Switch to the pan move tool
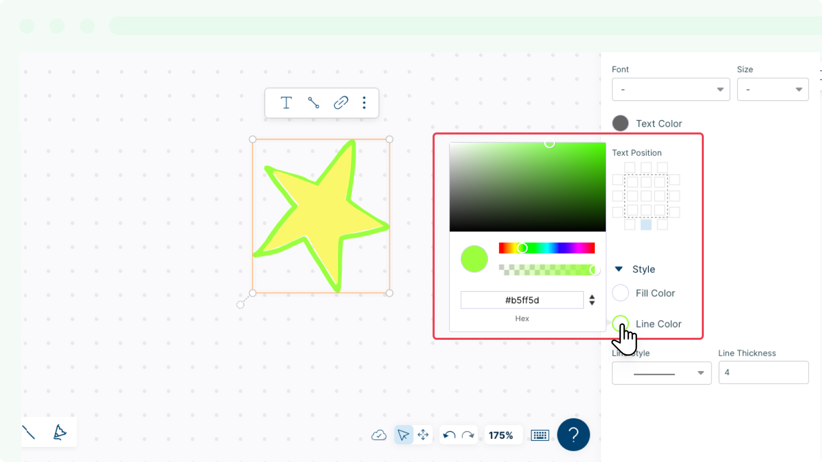Screen dimensions: 822x462 pyautogui.click(x=423, y=435)
